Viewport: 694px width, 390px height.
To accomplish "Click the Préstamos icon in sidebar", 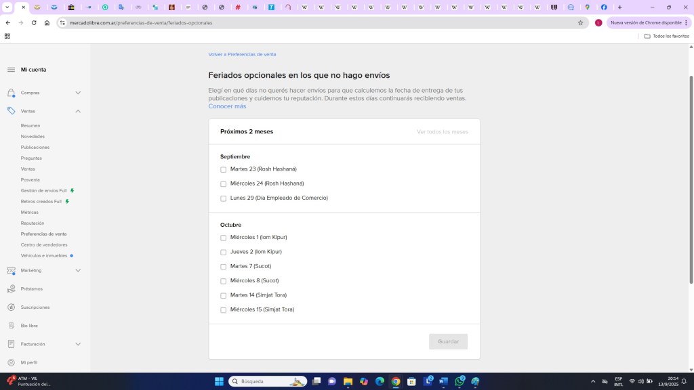I will [11, 289].
